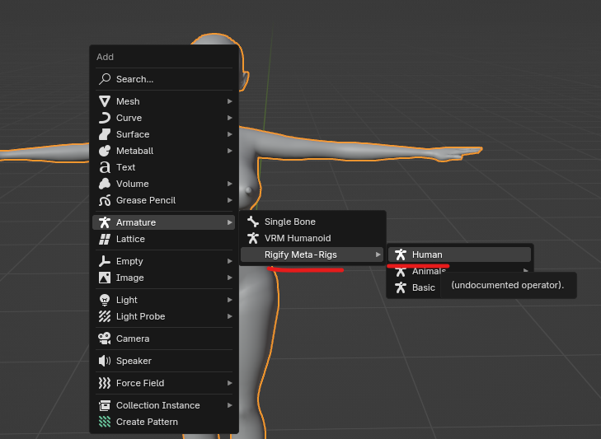Add a Single Bone armature
The image size is (601, 439).
click(312, 222)
